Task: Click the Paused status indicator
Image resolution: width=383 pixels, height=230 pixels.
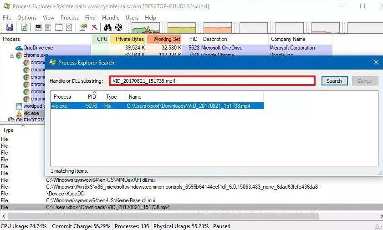Action: pyautogui.click(x=222, y=226)
